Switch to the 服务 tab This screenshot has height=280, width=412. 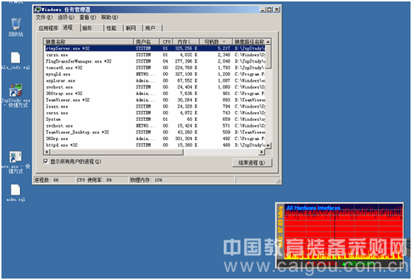coord(92,28)
